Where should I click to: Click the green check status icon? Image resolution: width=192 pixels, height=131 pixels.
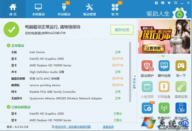(11, 29)
